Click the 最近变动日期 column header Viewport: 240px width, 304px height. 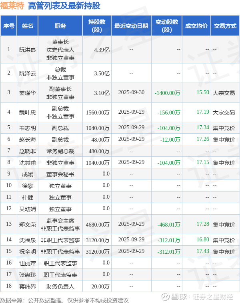coord(131,26)
